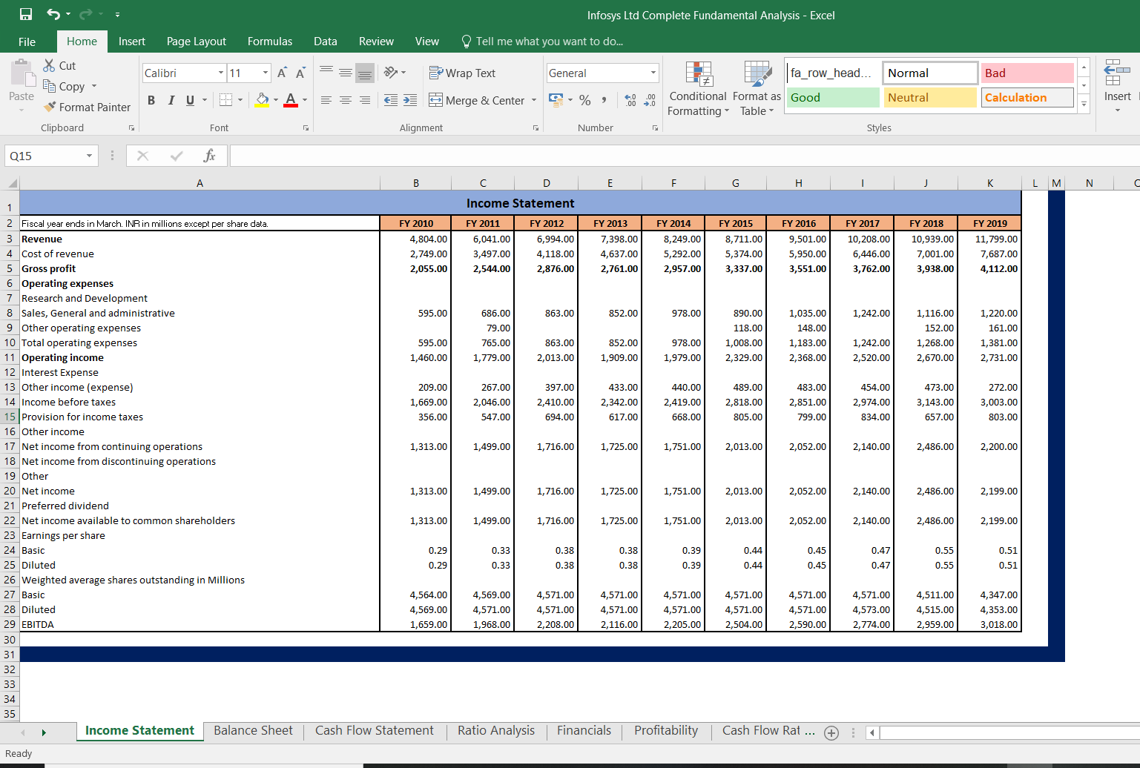The height and width of the screenshot is (768, 1140).
Task: Open the Balance Sheet worksheet
Action: coord(253,730)
